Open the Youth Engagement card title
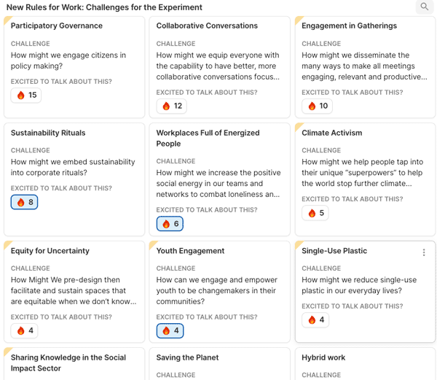This screenshot has width=437, height=380. click(190, 251)
